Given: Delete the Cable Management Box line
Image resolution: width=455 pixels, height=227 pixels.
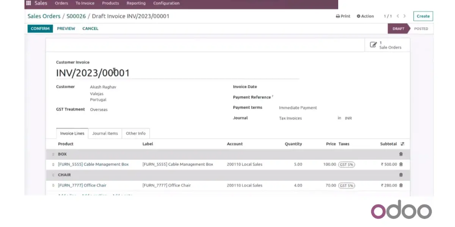Looking at the screenshot, I should (x=401, y=164).
